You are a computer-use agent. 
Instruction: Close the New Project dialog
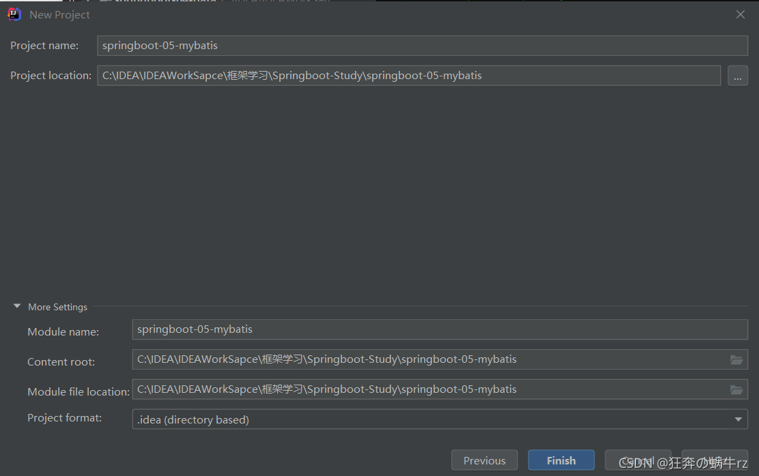tap(740, 14)
